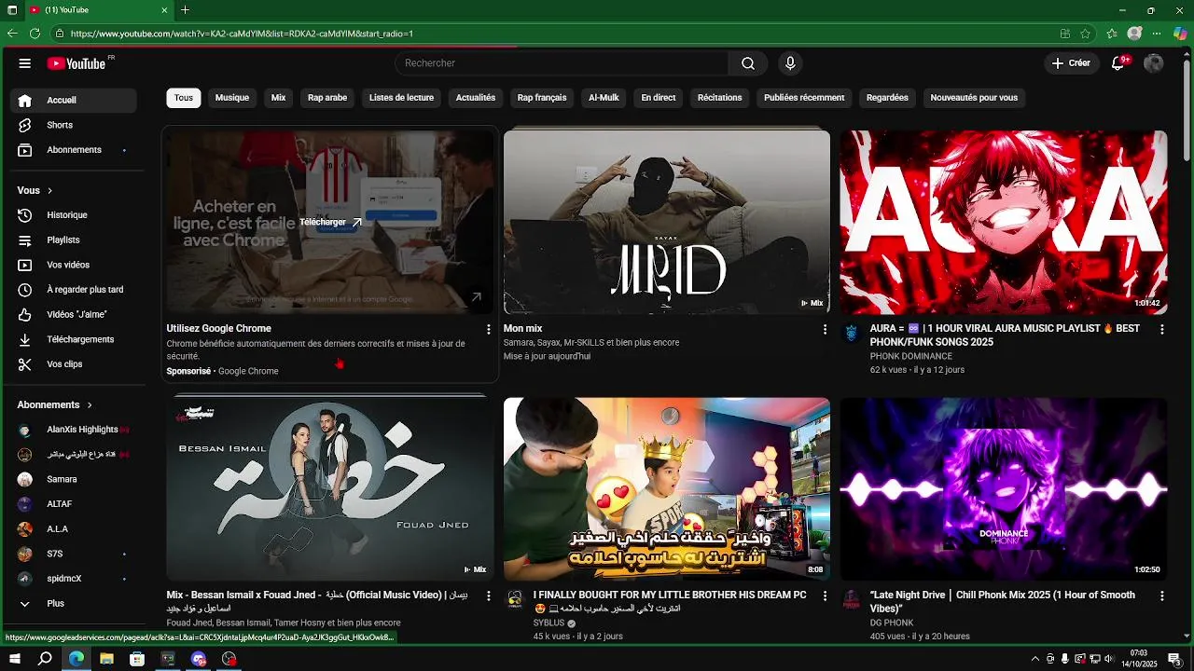The width and height of the screenshot is (1194, 671).
Task: Open PHONK DOMINANCE channel name link
Action: tap(911, 357)
